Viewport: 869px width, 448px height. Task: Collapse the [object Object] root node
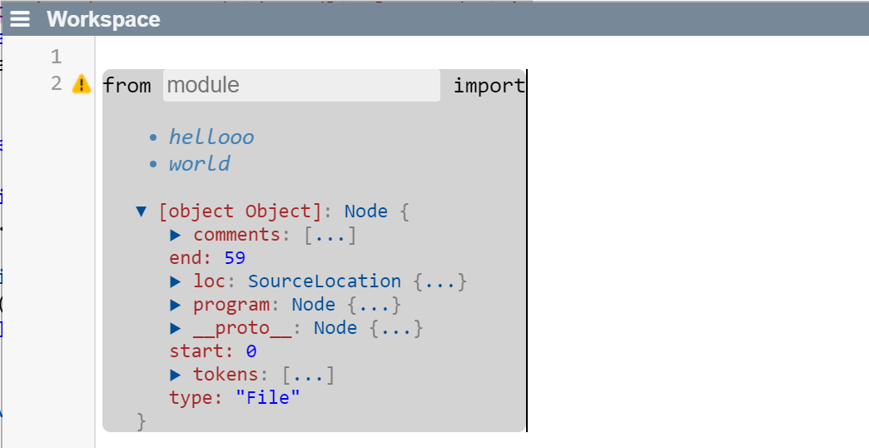142,212
